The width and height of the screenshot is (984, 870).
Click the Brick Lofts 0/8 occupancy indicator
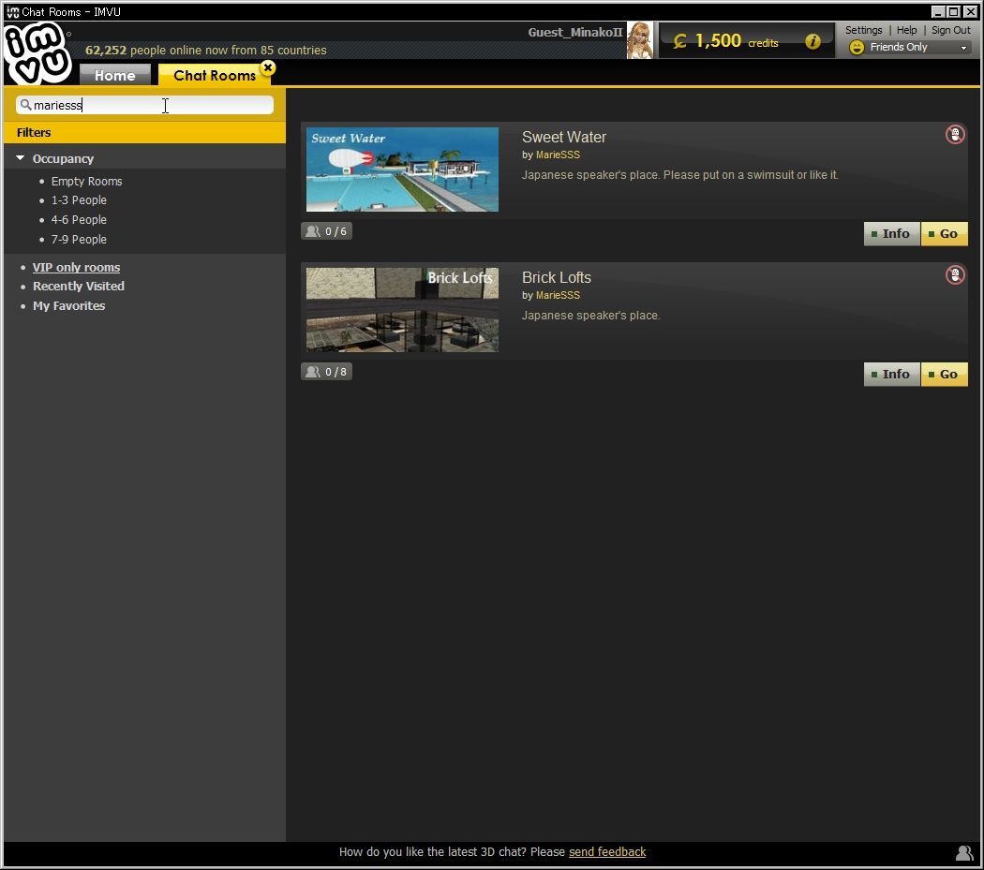(x=326, y=372)
